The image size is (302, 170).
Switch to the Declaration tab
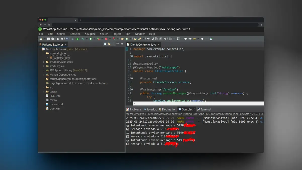(x=167, y=109)
